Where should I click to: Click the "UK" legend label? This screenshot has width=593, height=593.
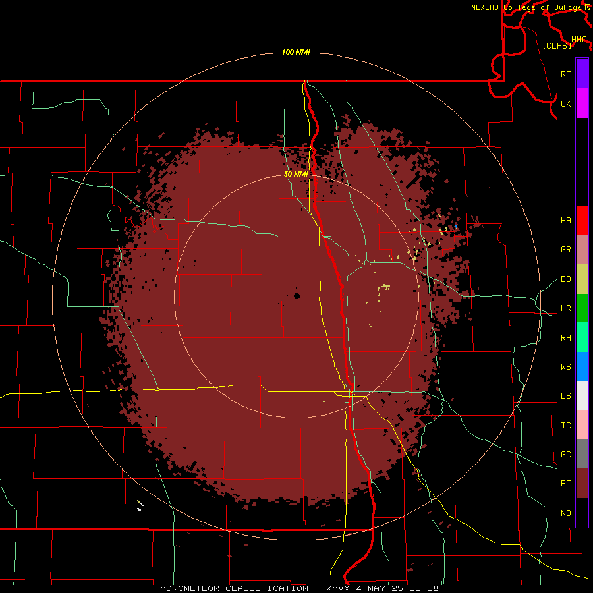click(x=565, y=103)
